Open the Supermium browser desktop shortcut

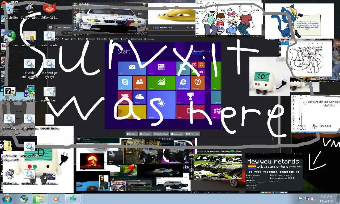(x=10, y=39)
